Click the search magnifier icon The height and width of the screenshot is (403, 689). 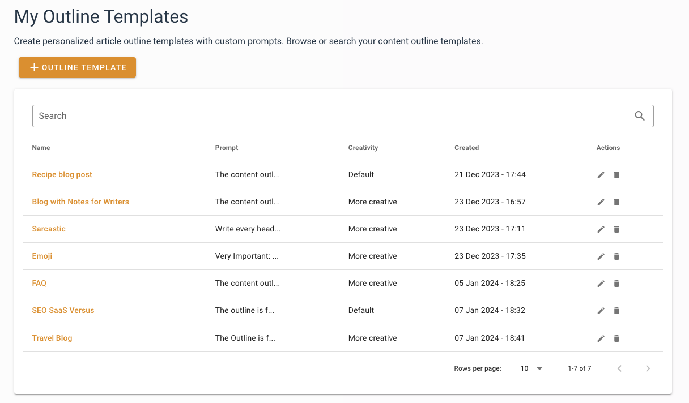640,115
